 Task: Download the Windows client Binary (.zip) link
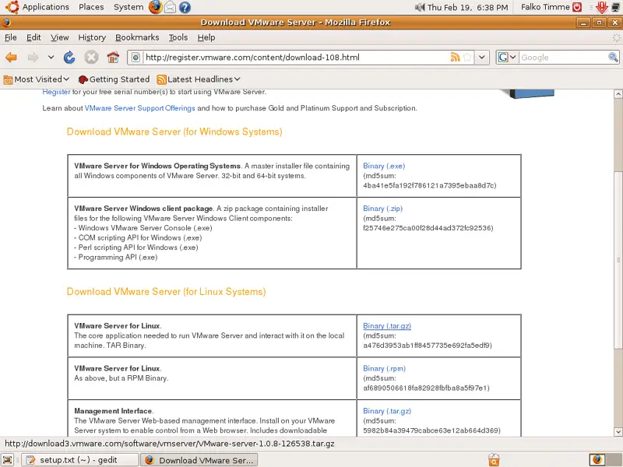[382, 209]
